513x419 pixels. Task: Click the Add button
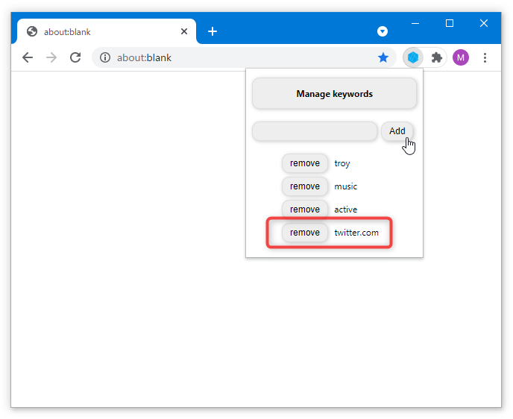point(397,131)
